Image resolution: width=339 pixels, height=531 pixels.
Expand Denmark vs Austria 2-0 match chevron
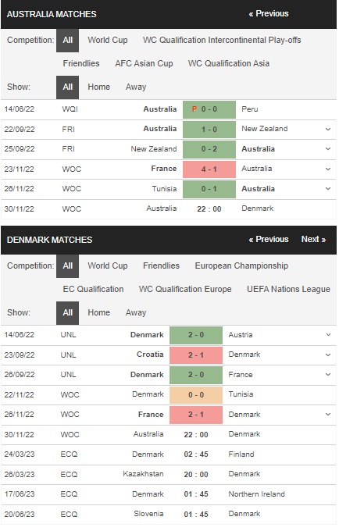(x=328, y=334)
